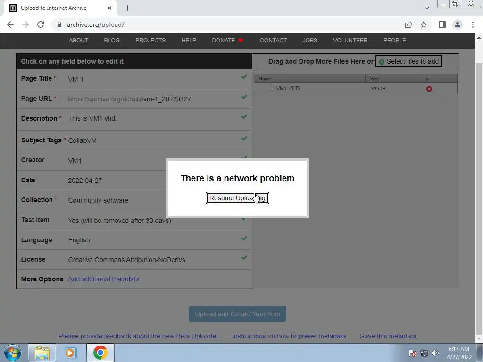
Task: Click the volume speaker tray icon
Action: pyautogui.click(x=435, y=353)
